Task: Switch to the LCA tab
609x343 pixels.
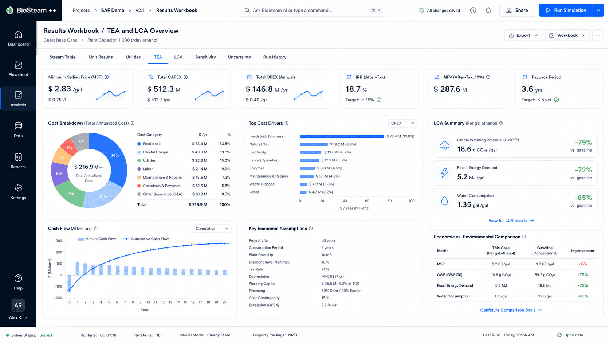Action: tap(178, 57)
